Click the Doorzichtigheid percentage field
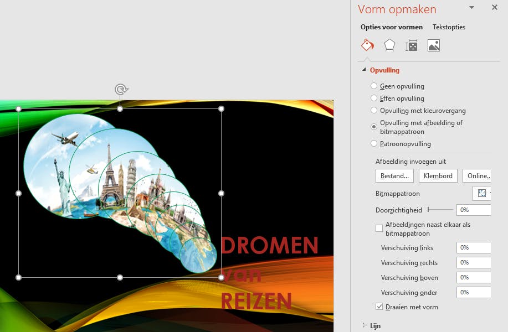The height and width of the screenshot is (332, 508). coord(474,210)
